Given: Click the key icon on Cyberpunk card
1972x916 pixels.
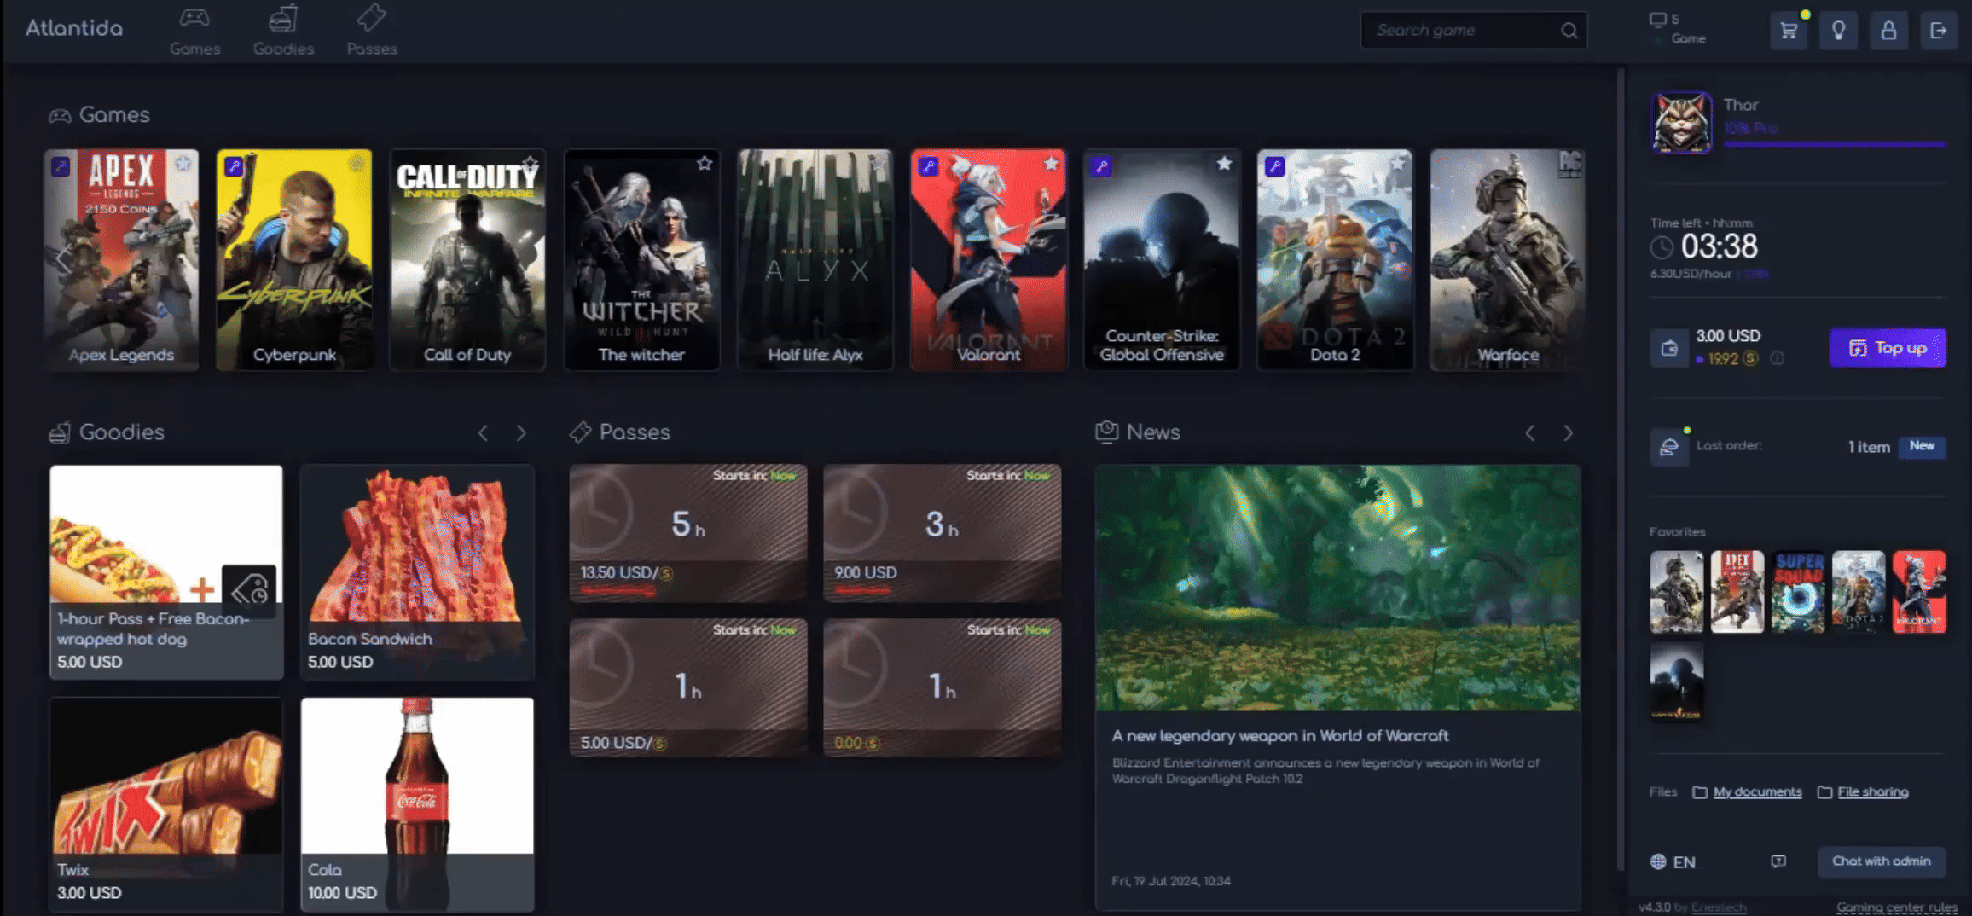Looking at the screenshot, I should coord(234,166).
